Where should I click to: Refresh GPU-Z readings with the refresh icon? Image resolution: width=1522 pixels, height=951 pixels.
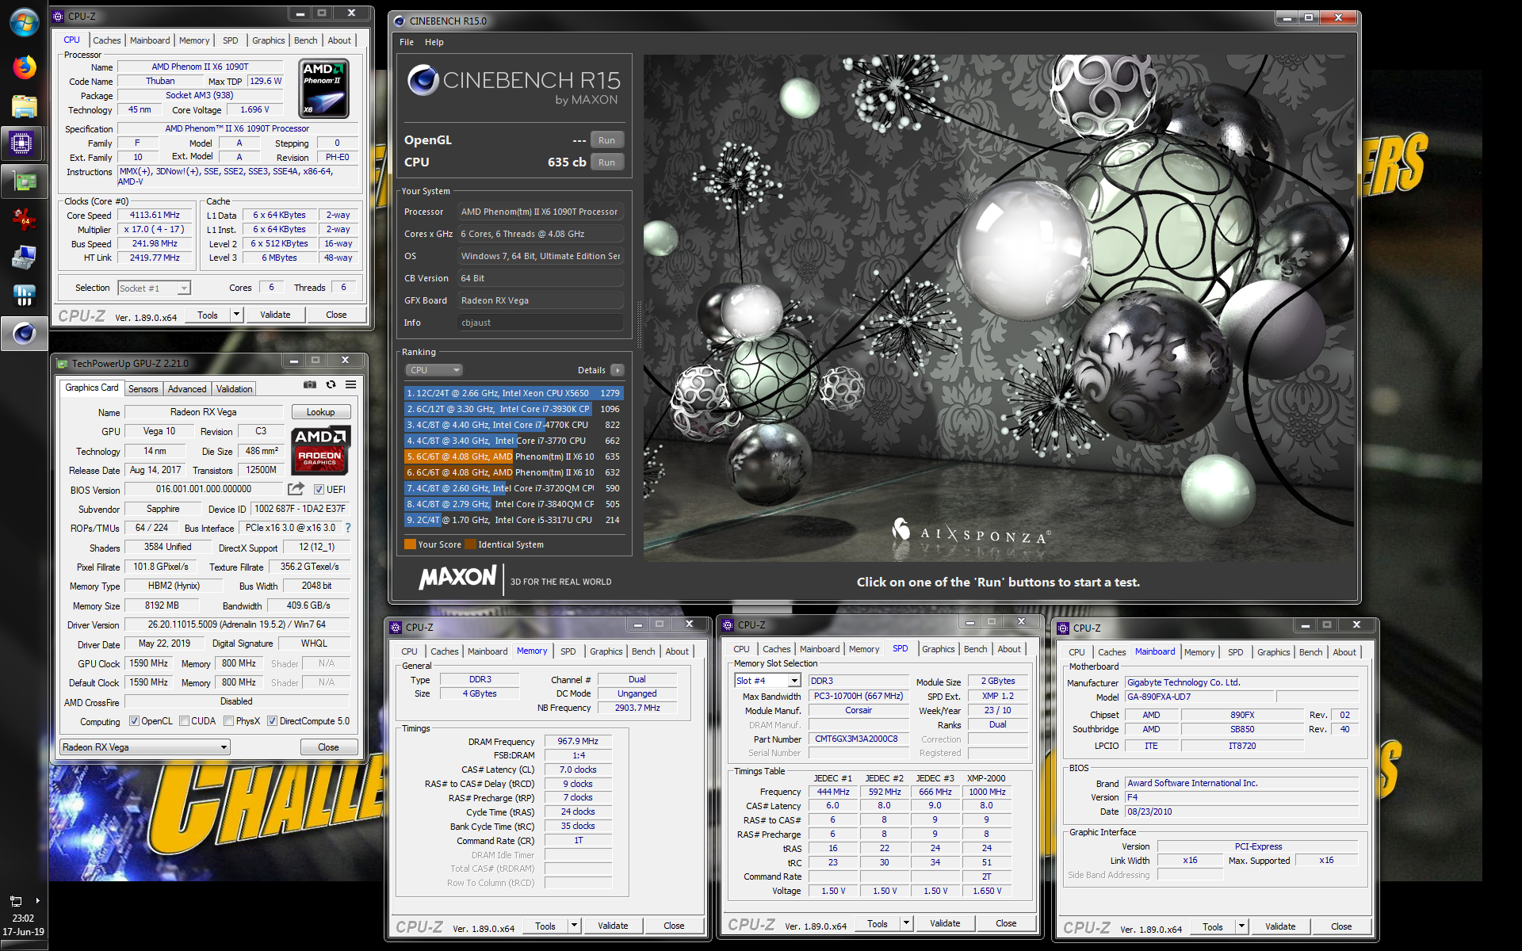click(x=331, y=384)
